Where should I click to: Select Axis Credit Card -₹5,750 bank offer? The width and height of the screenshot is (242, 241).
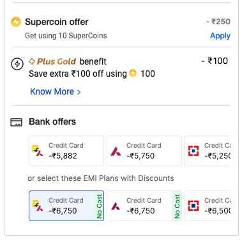coord(144,151)
